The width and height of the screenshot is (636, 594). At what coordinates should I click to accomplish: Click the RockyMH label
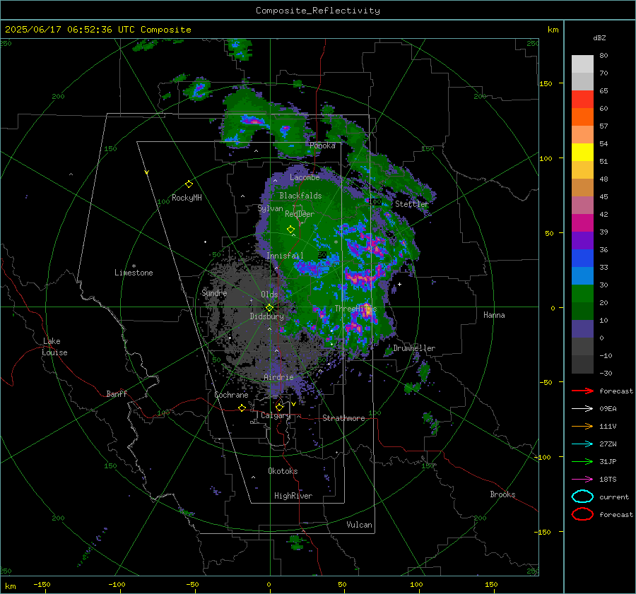point(187,198)
